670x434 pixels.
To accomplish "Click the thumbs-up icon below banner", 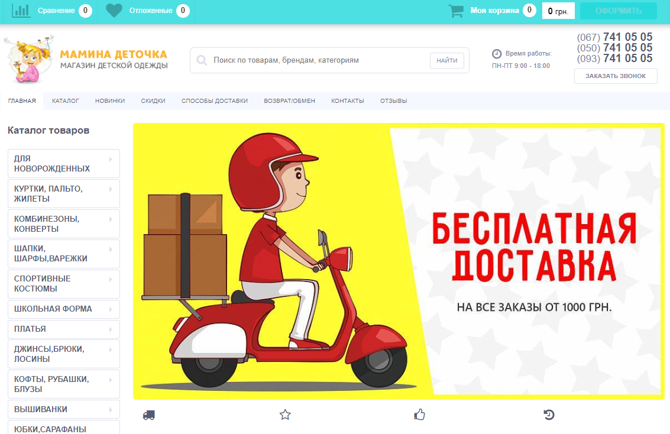I will [420, 414].
